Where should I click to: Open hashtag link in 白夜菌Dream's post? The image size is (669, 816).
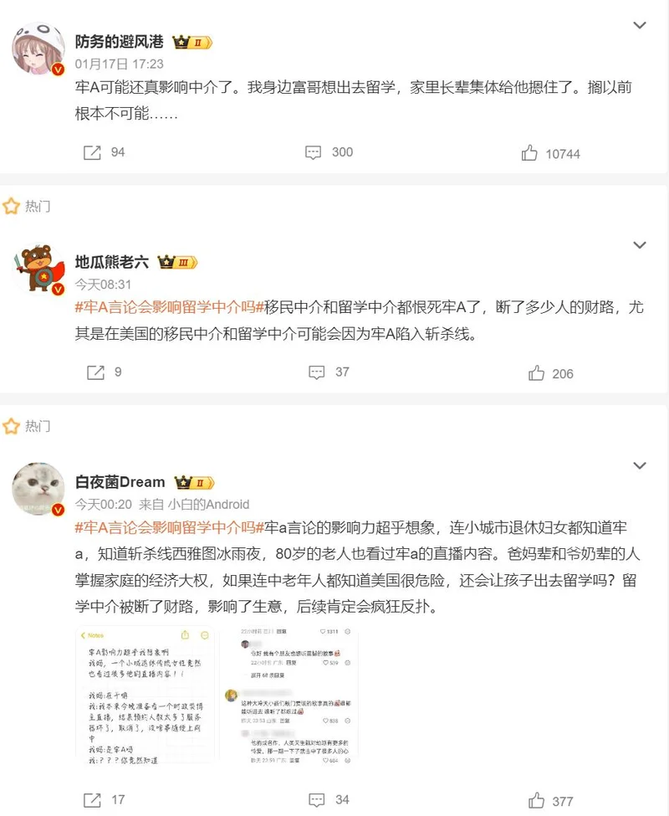(x=170, y=528)
